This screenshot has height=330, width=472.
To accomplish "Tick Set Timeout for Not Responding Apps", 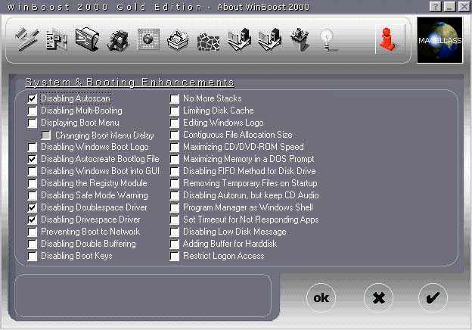I will pyautogui.click(x=174, y=219).
